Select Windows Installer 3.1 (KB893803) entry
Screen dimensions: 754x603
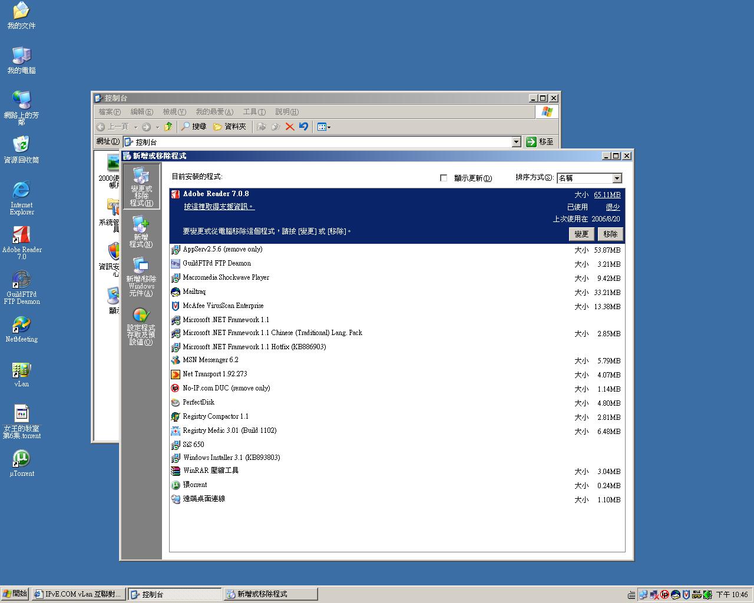pyautogui.click(x=397, y=458)
